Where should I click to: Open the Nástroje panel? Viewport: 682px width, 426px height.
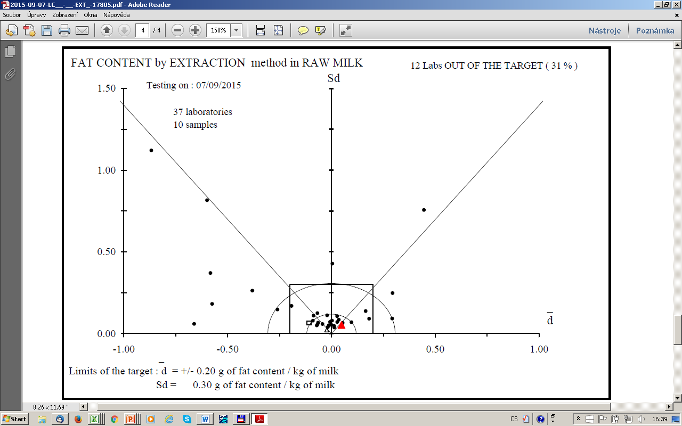605,30
